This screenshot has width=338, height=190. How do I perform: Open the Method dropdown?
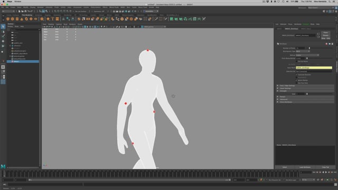(x=307, y=55)
